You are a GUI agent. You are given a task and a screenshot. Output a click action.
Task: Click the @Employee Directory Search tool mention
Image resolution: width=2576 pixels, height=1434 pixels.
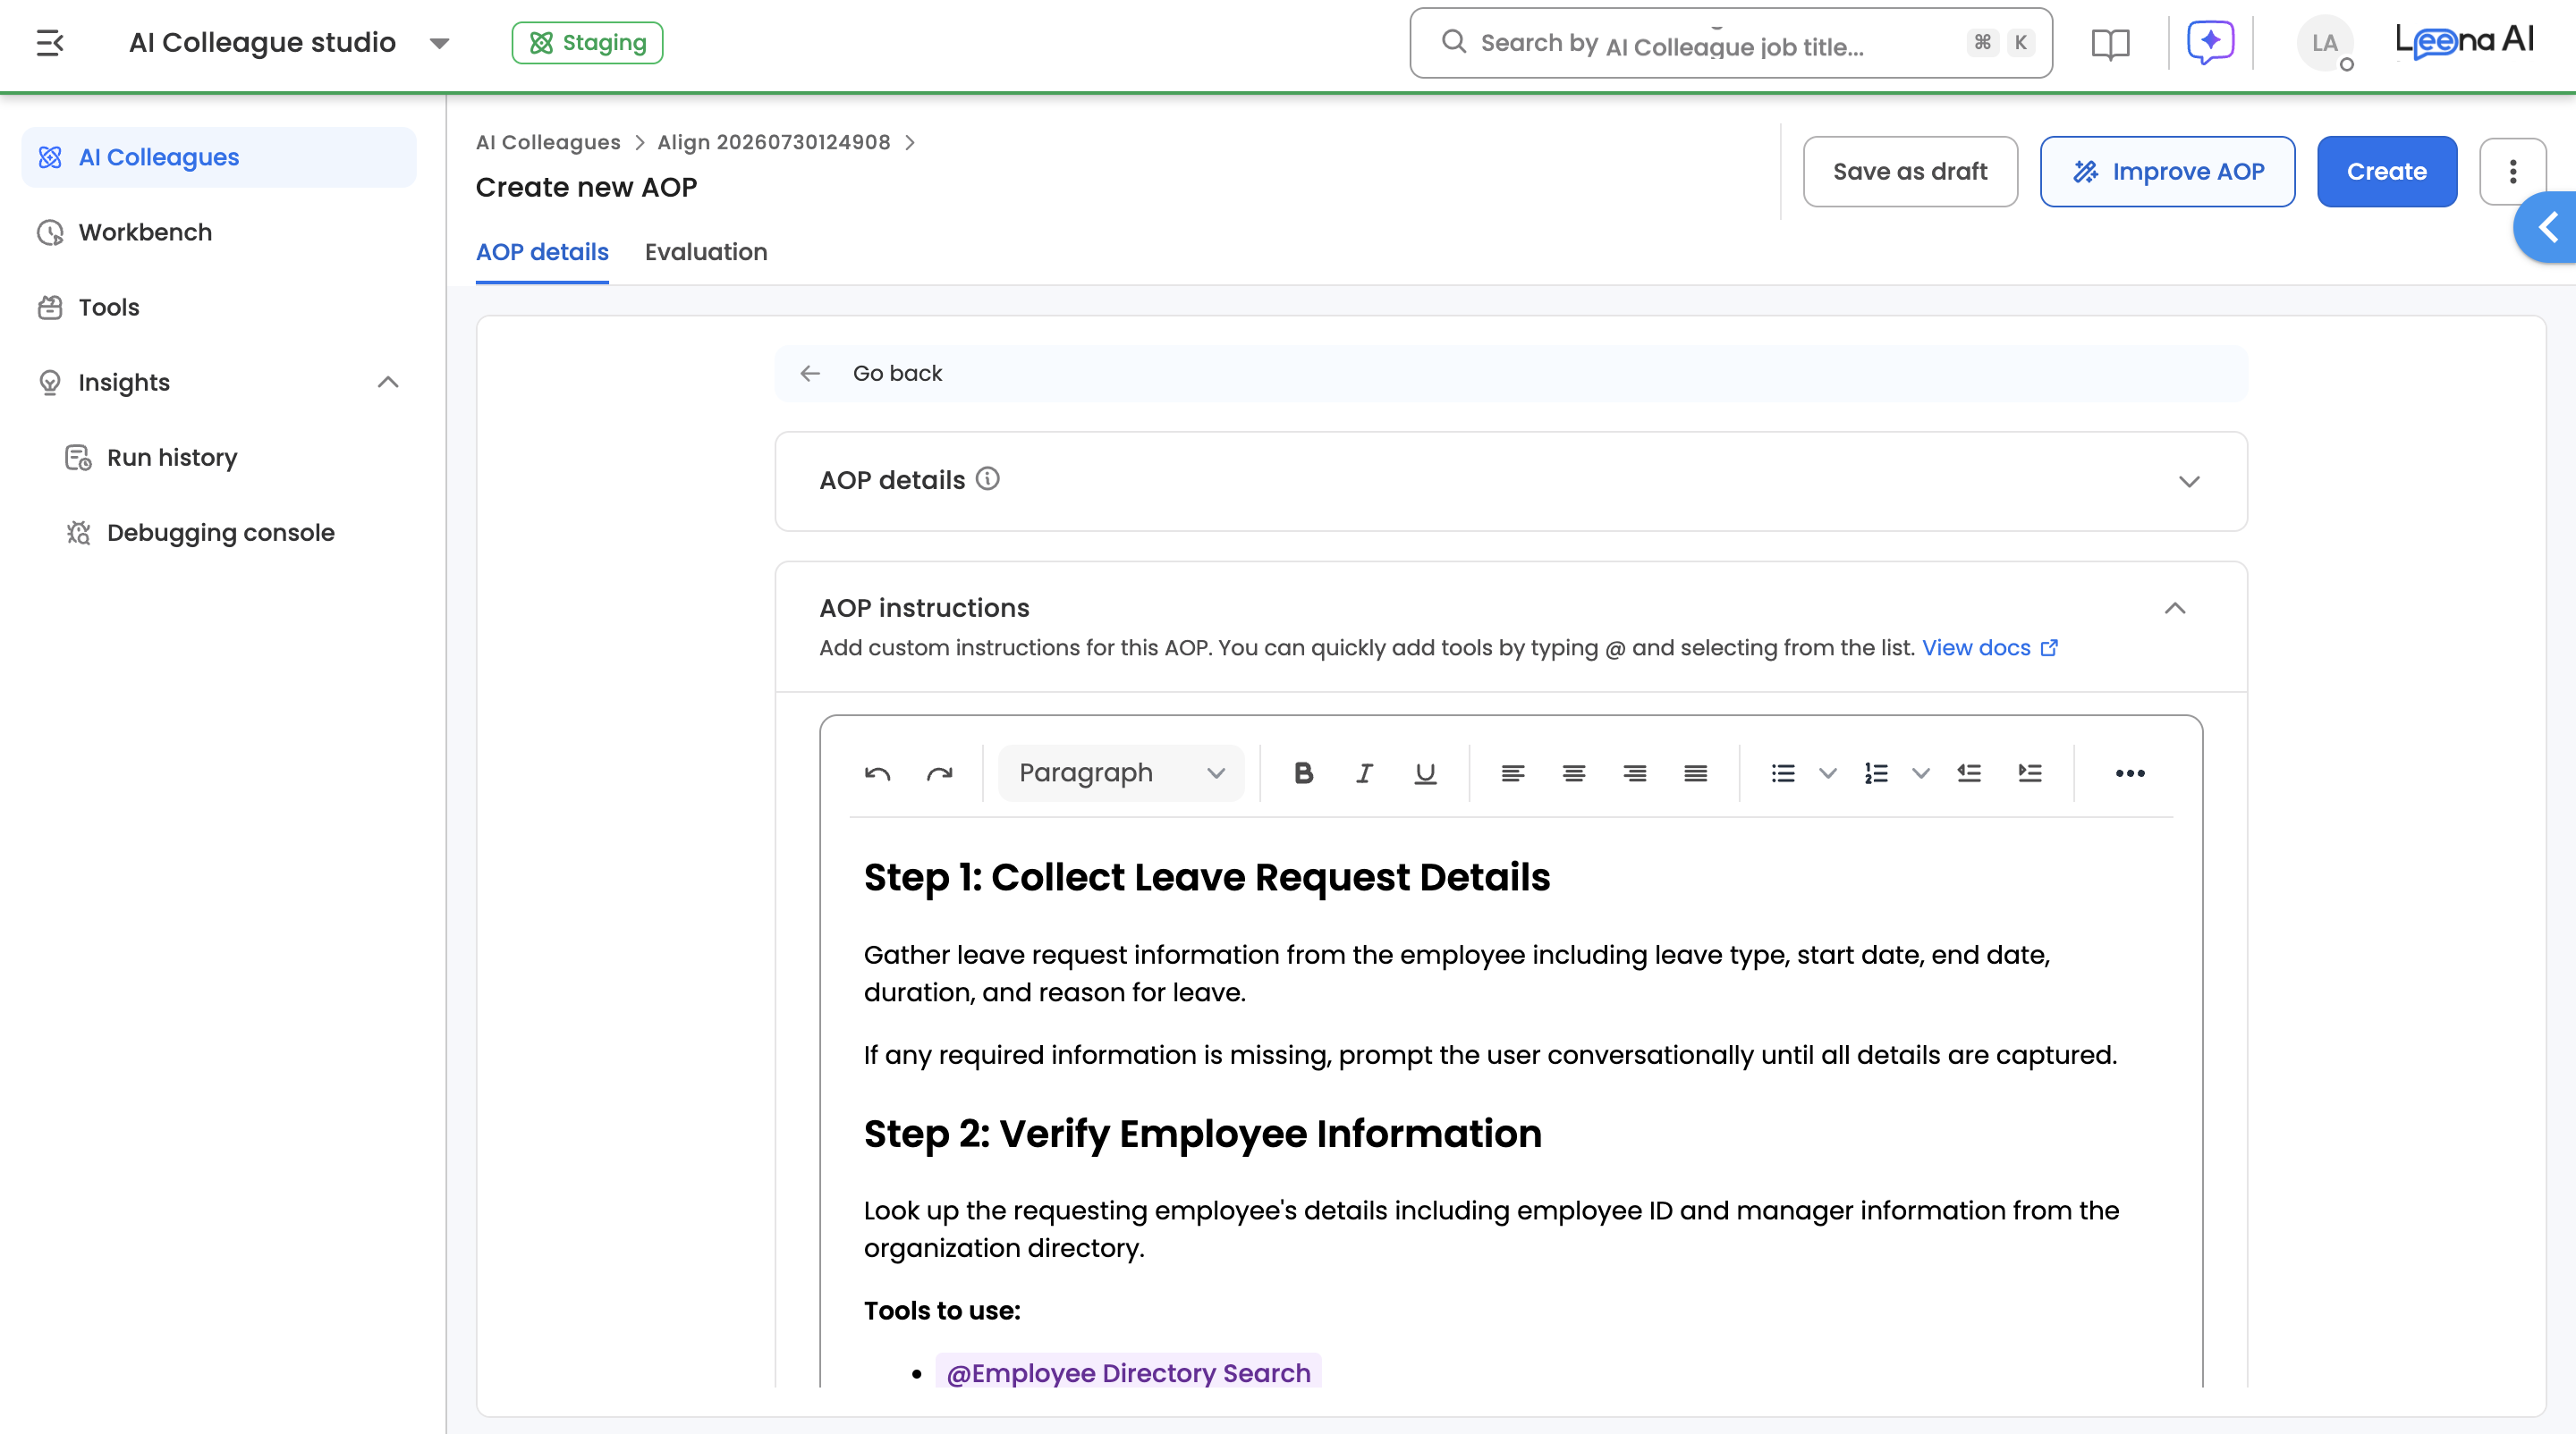(x=1128, y=1372)
